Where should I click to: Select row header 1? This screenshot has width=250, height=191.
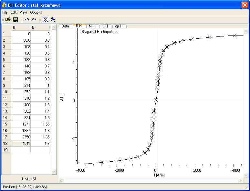pos(6,34)
